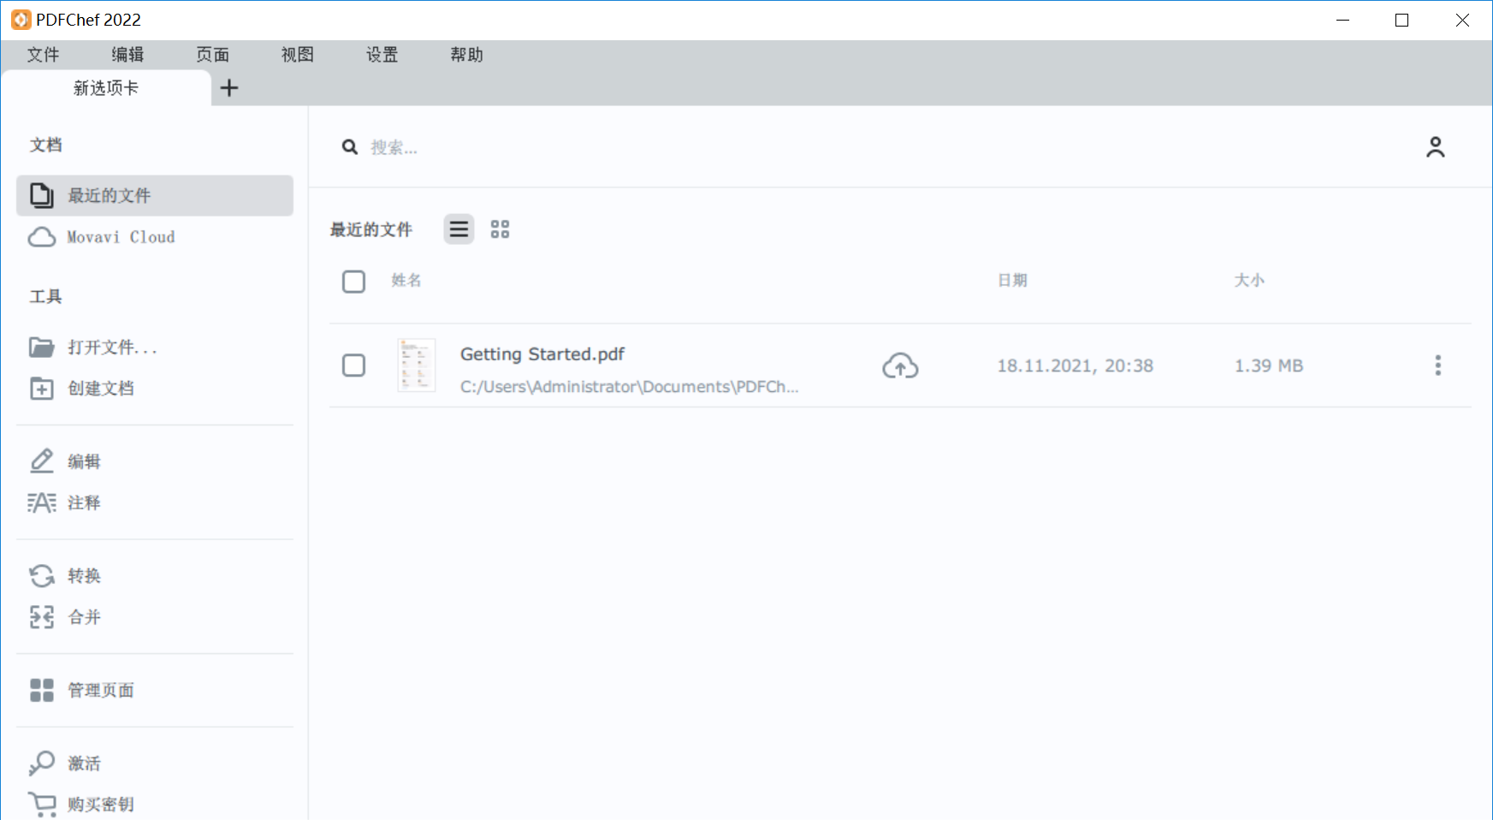1493x820 pixels.
Task: Open the 文件 menu
Action: tap(43, 55)
